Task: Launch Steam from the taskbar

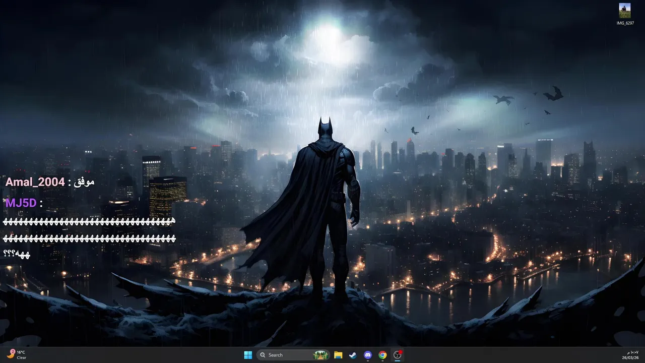Action: click(353, 355)
